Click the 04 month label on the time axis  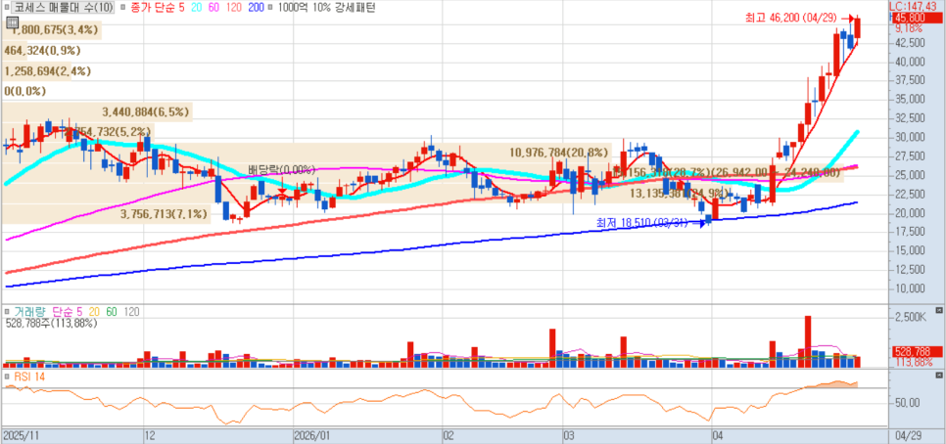[718, 435]
